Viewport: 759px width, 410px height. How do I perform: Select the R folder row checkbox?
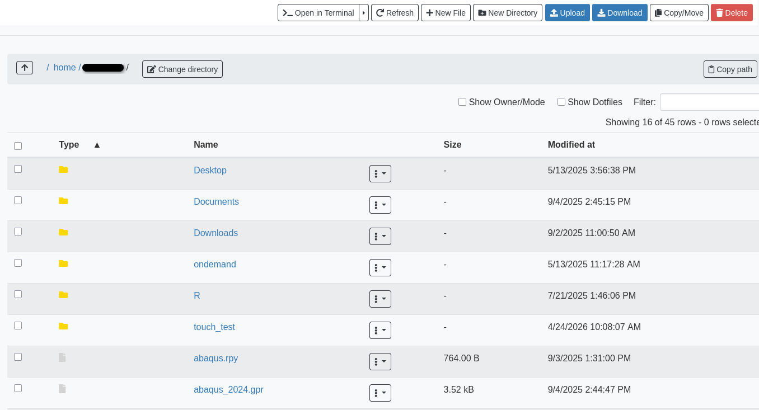coord(18,294)
